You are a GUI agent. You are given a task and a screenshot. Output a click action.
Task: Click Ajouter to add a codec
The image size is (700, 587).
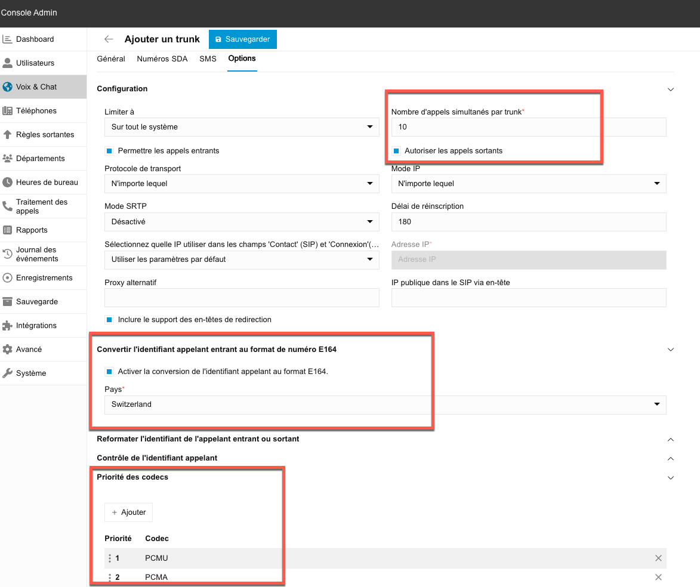point(128,512)
